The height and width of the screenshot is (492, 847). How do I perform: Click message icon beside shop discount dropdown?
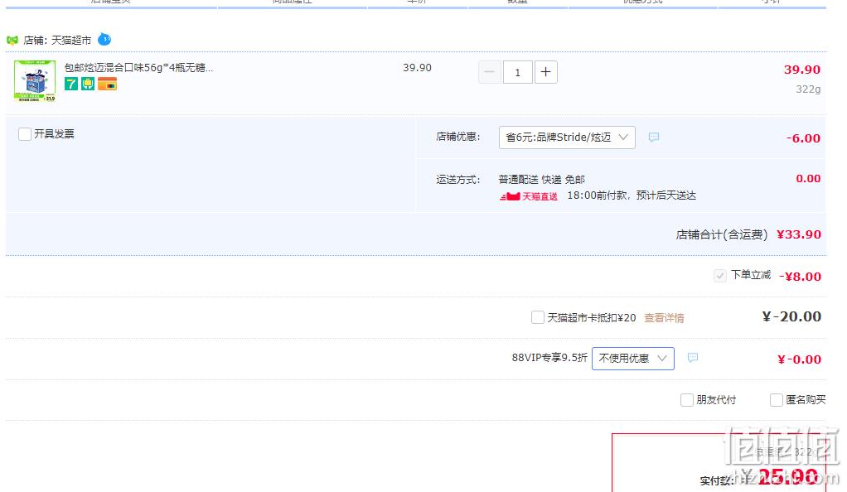tap(654, 137)
